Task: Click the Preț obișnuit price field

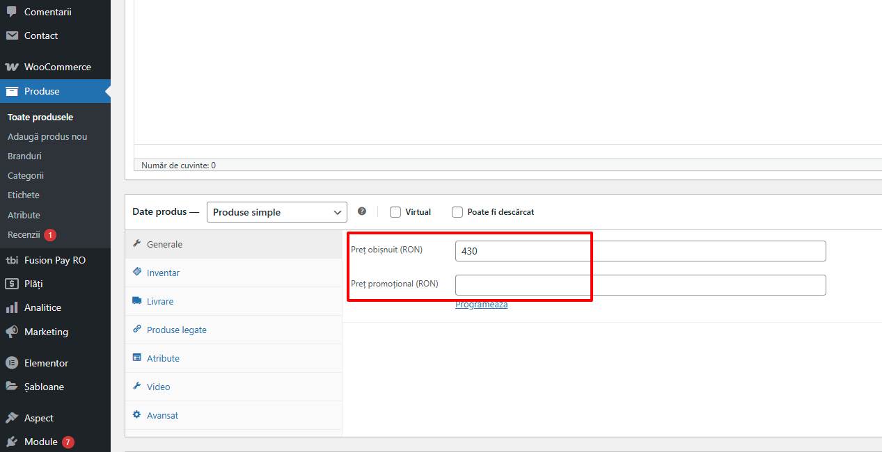Action: tap(640, 251)
